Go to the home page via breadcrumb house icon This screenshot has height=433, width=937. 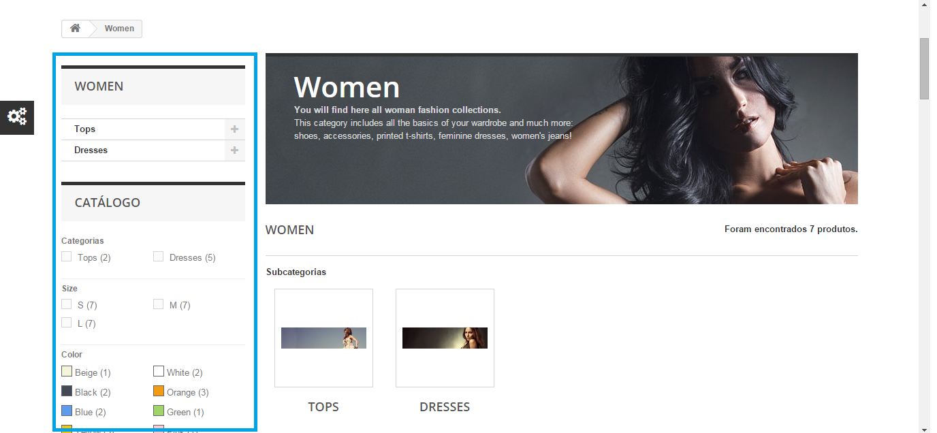point(76,29)
